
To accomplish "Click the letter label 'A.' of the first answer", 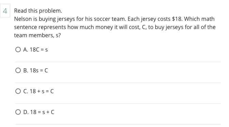I will coord(26,50).
